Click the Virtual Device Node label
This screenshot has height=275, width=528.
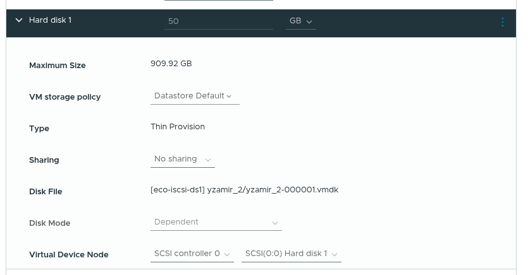point(69,255)
